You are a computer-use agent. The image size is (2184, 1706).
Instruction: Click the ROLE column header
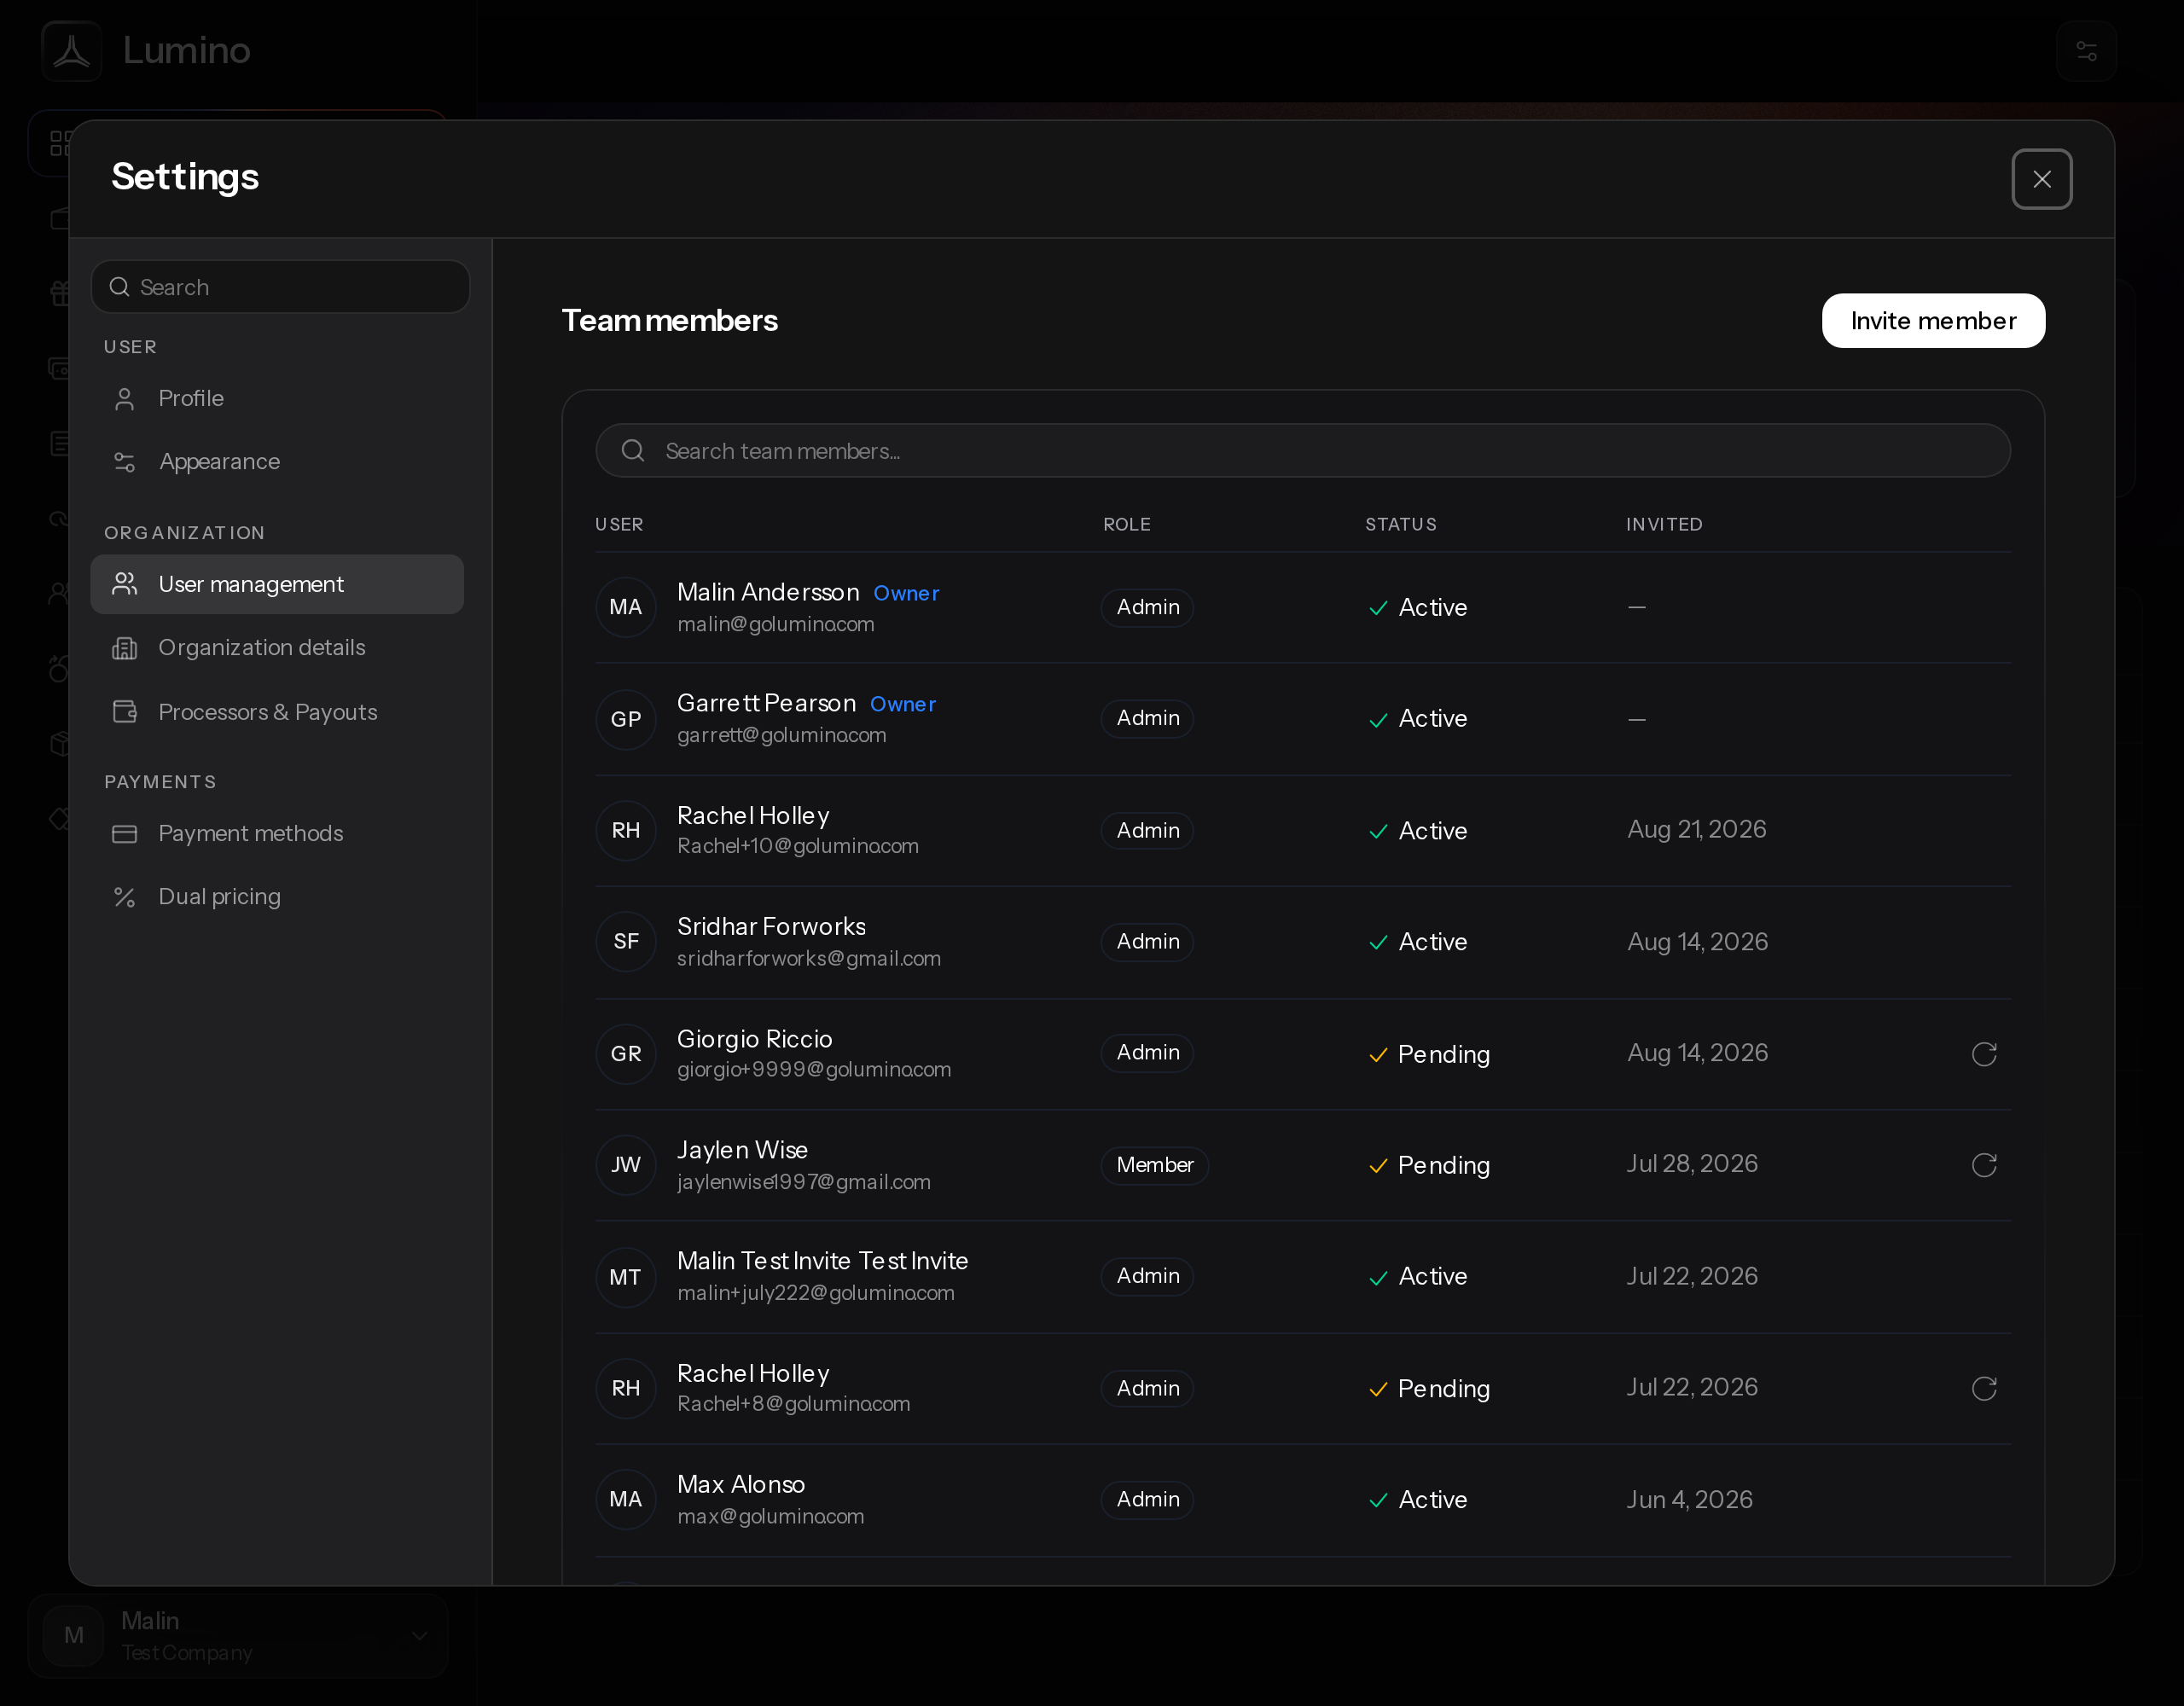pyautogui.click(x=1127, y=524)
